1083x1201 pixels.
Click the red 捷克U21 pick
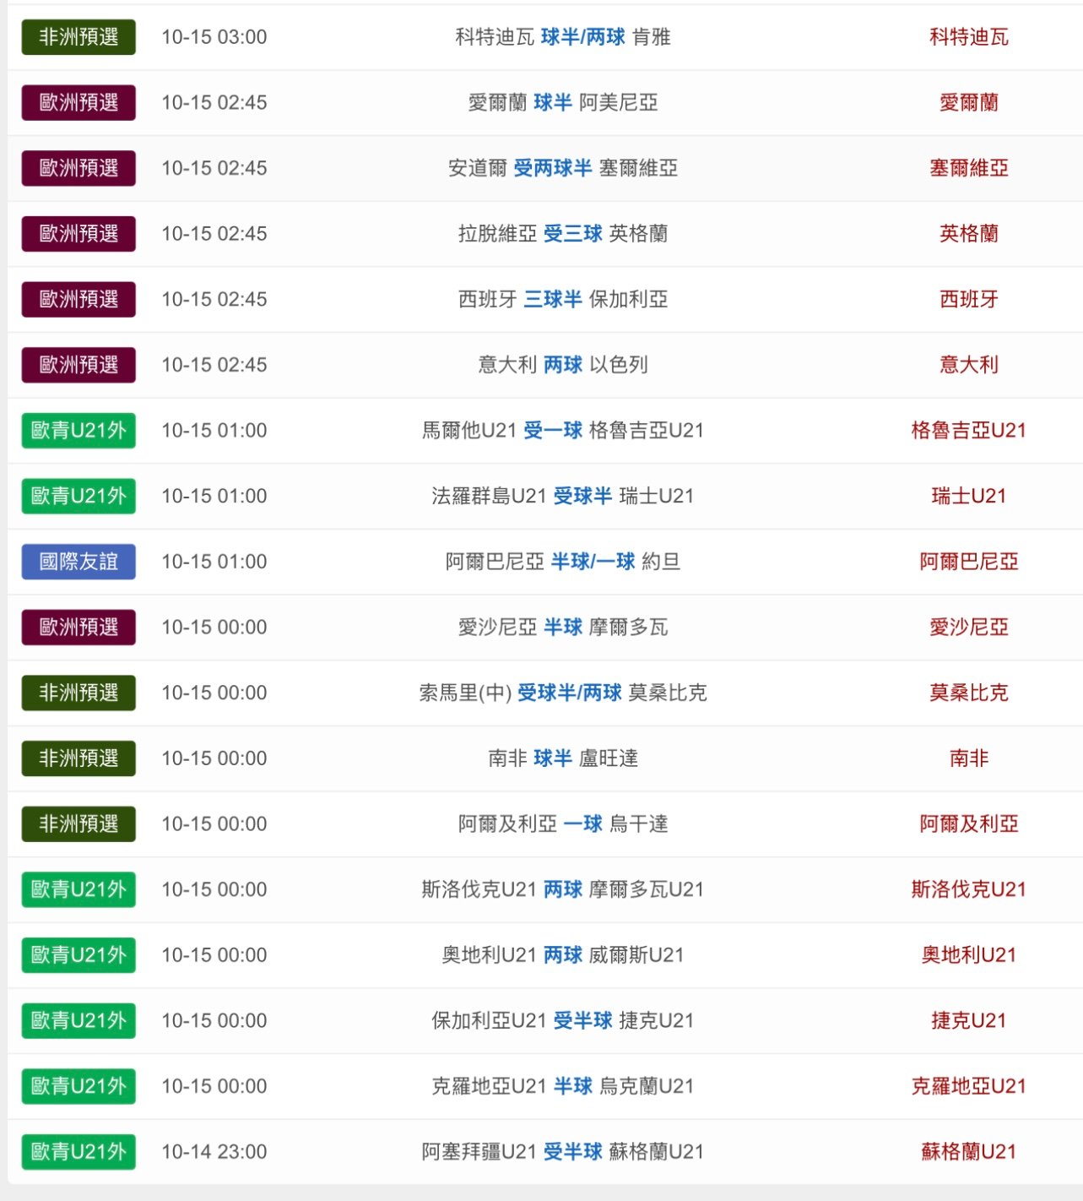[x=968, y=1020]
